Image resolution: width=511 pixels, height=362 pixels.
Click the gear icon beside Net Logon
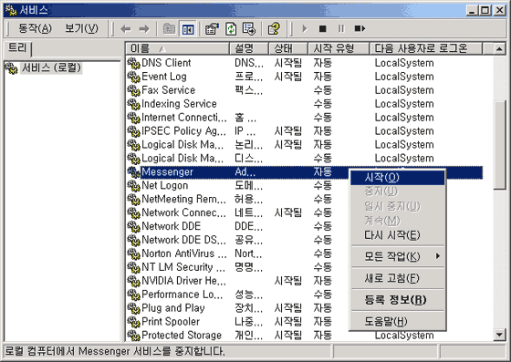(x=133, y=186)
